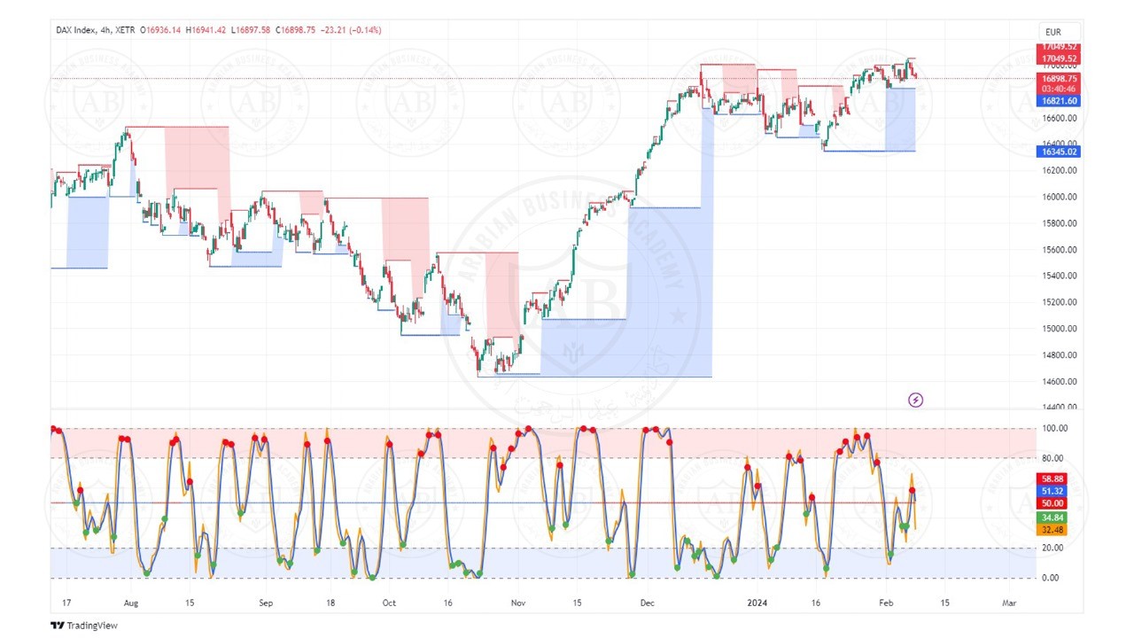1134x638 pixels.
Task: Click the 14800.00 price axis tick
Action: 1060,355
